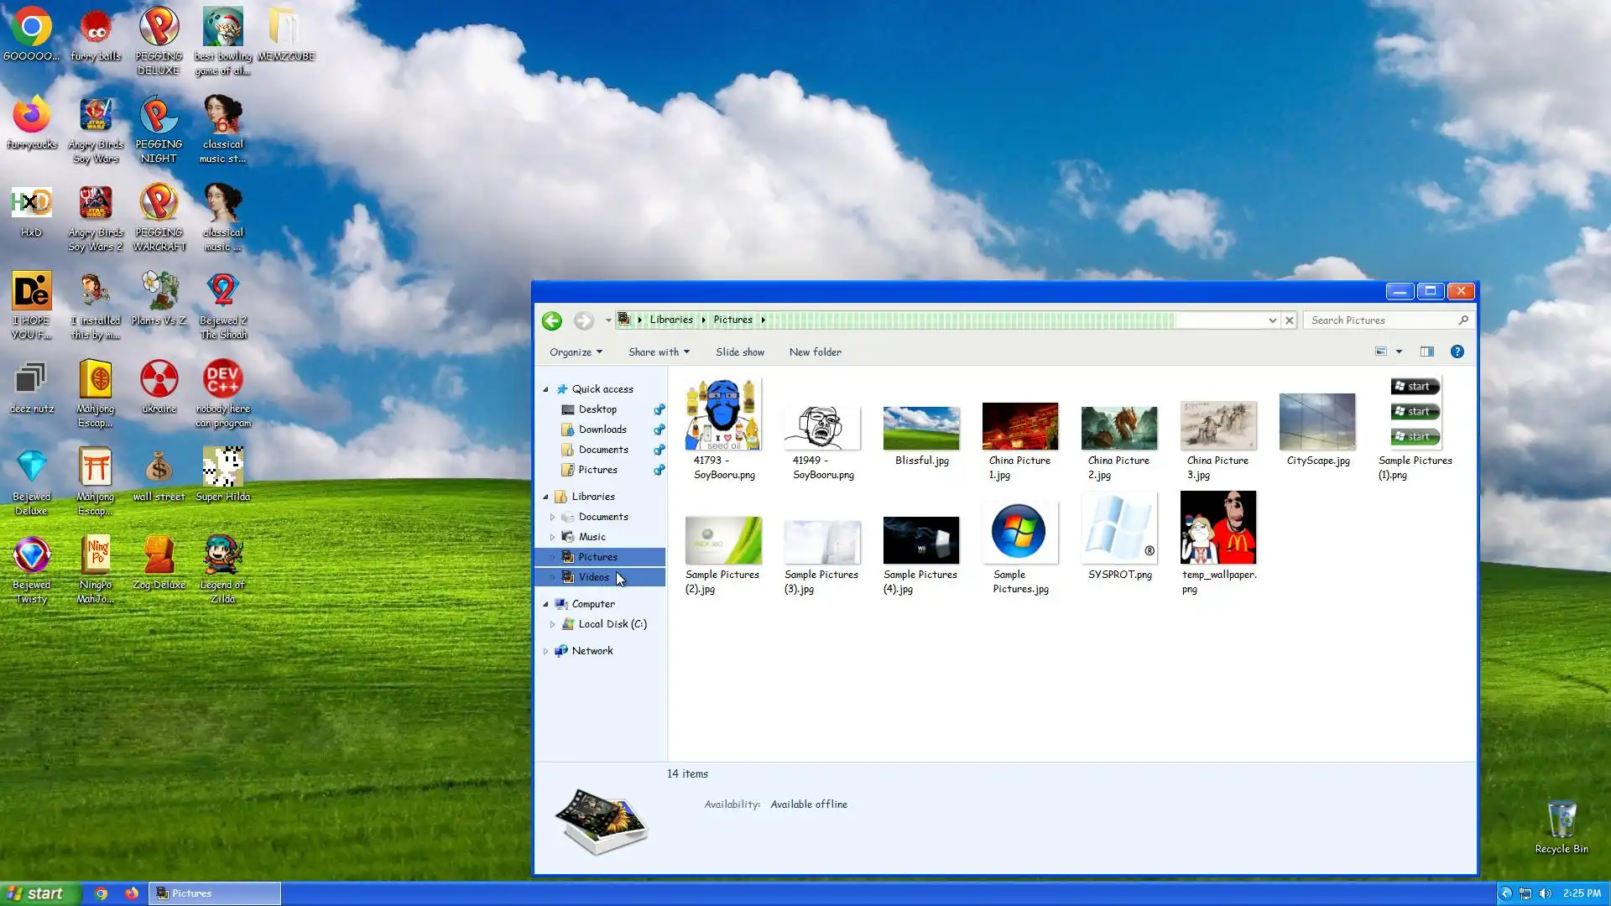
Task: Click the Help question mark icon
Action: tap(1457, 351)
